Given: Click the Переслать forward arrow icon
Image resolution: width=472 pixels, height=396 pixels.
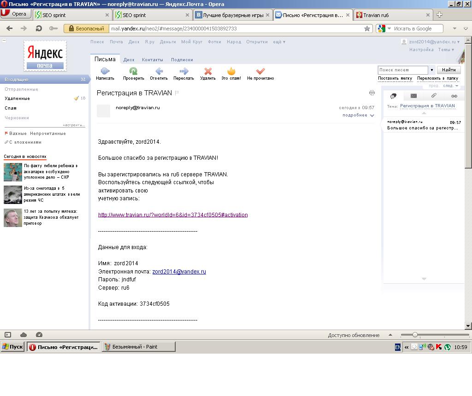Looking at the screenshot, I should click(183, 71).
